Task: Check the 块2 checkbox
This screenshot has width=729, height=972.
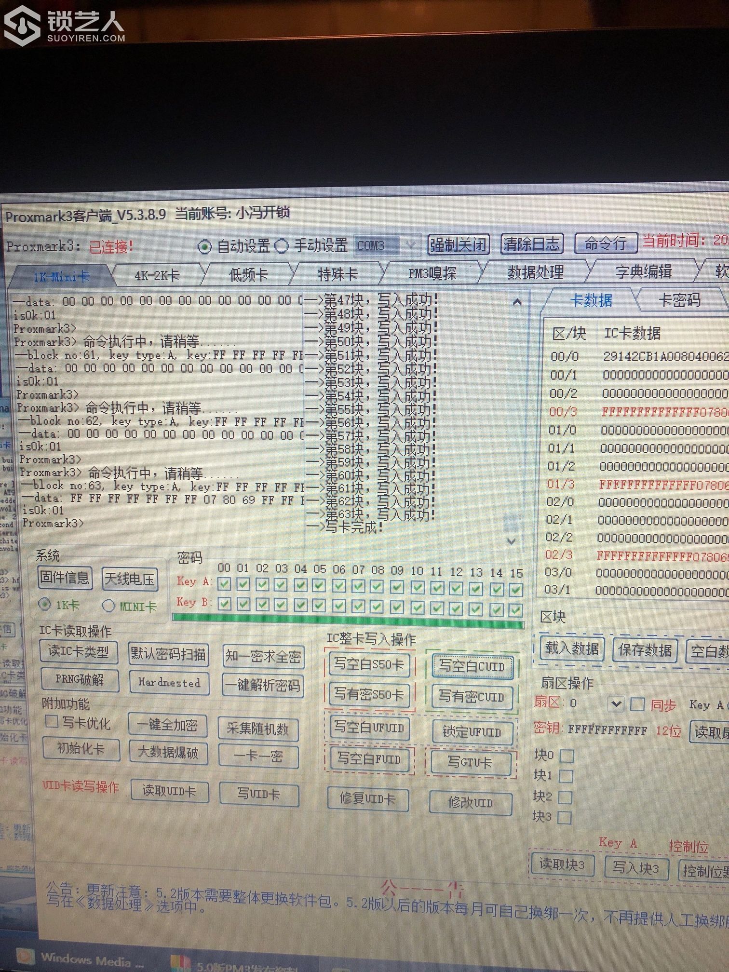Action: tap(566, 797)
